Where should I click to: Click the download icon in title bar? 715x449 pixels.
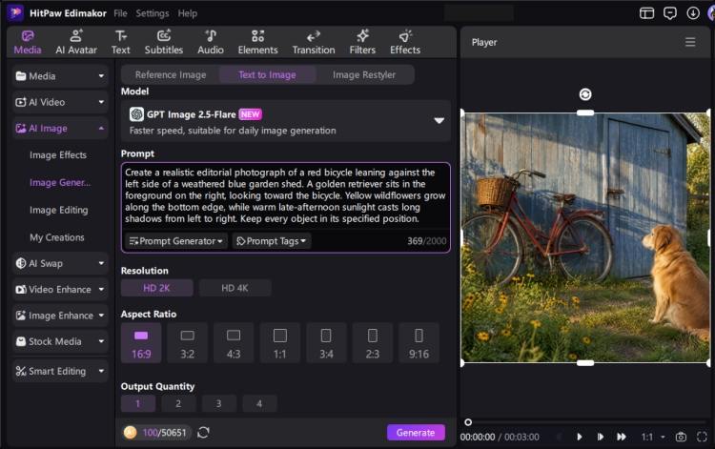(x=693, y=13)
